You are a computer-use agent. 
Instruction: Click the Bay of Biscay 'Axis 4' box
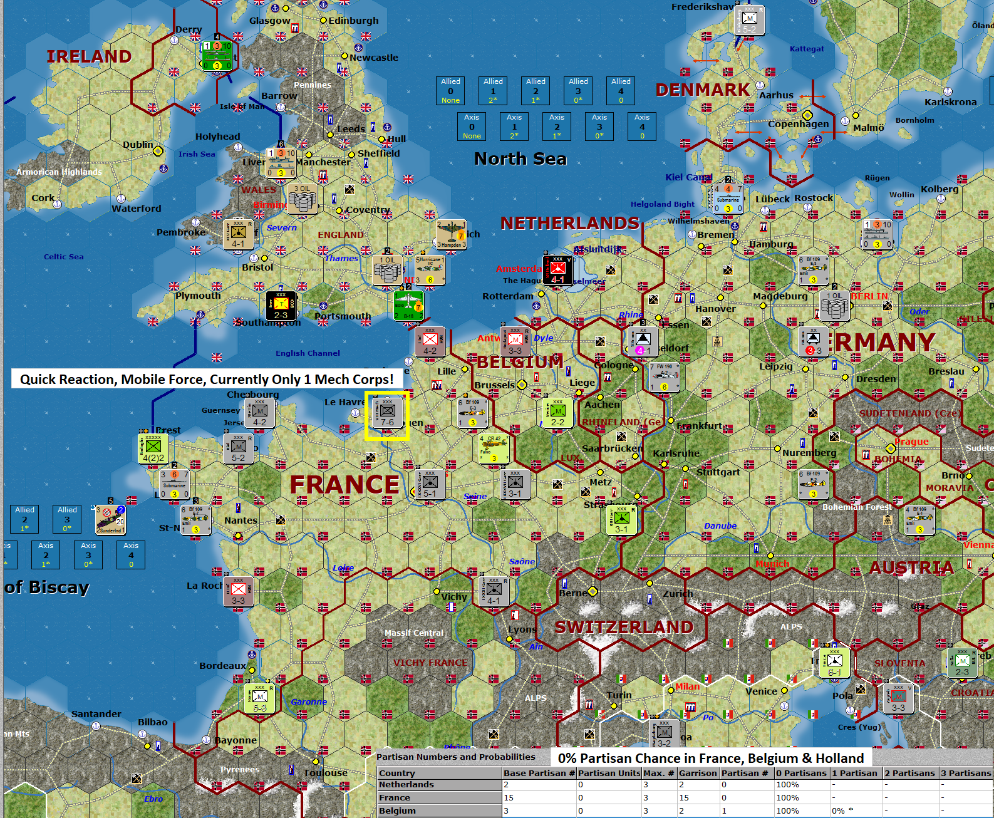click(x=131, y=555)
